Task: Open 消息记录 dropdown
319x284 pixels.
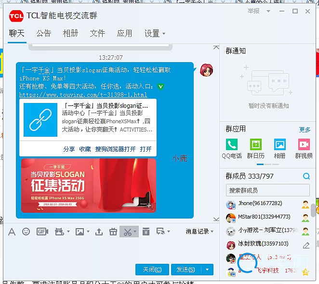Action: click(199, 232)
